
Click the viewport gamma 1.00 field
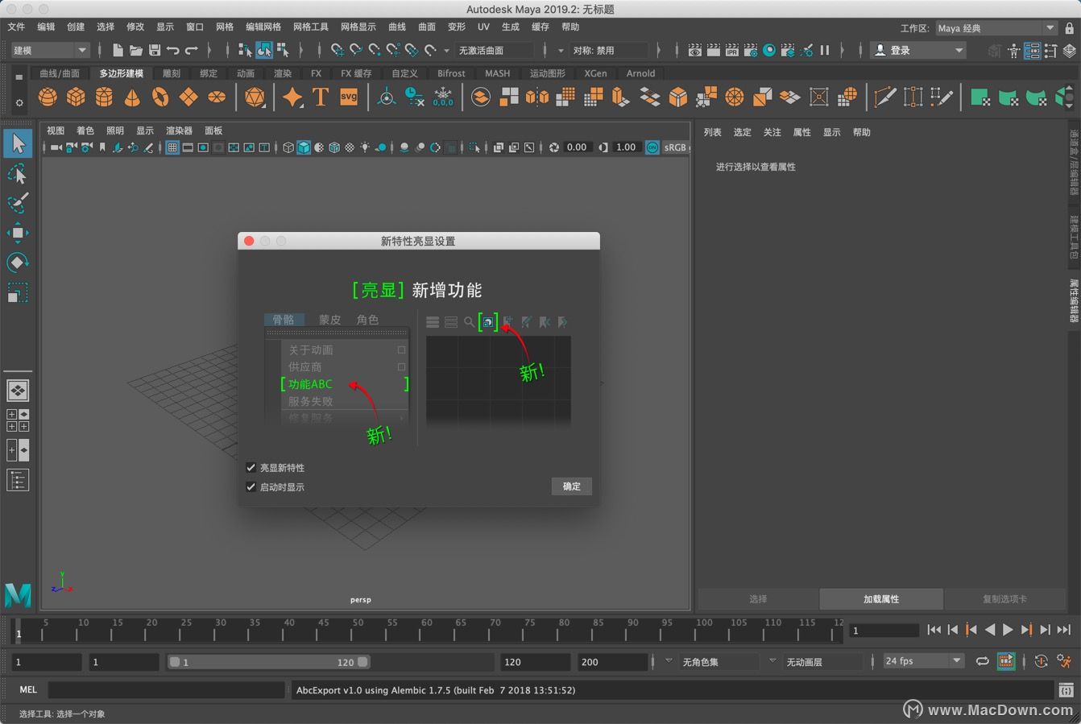pos(626,147)
